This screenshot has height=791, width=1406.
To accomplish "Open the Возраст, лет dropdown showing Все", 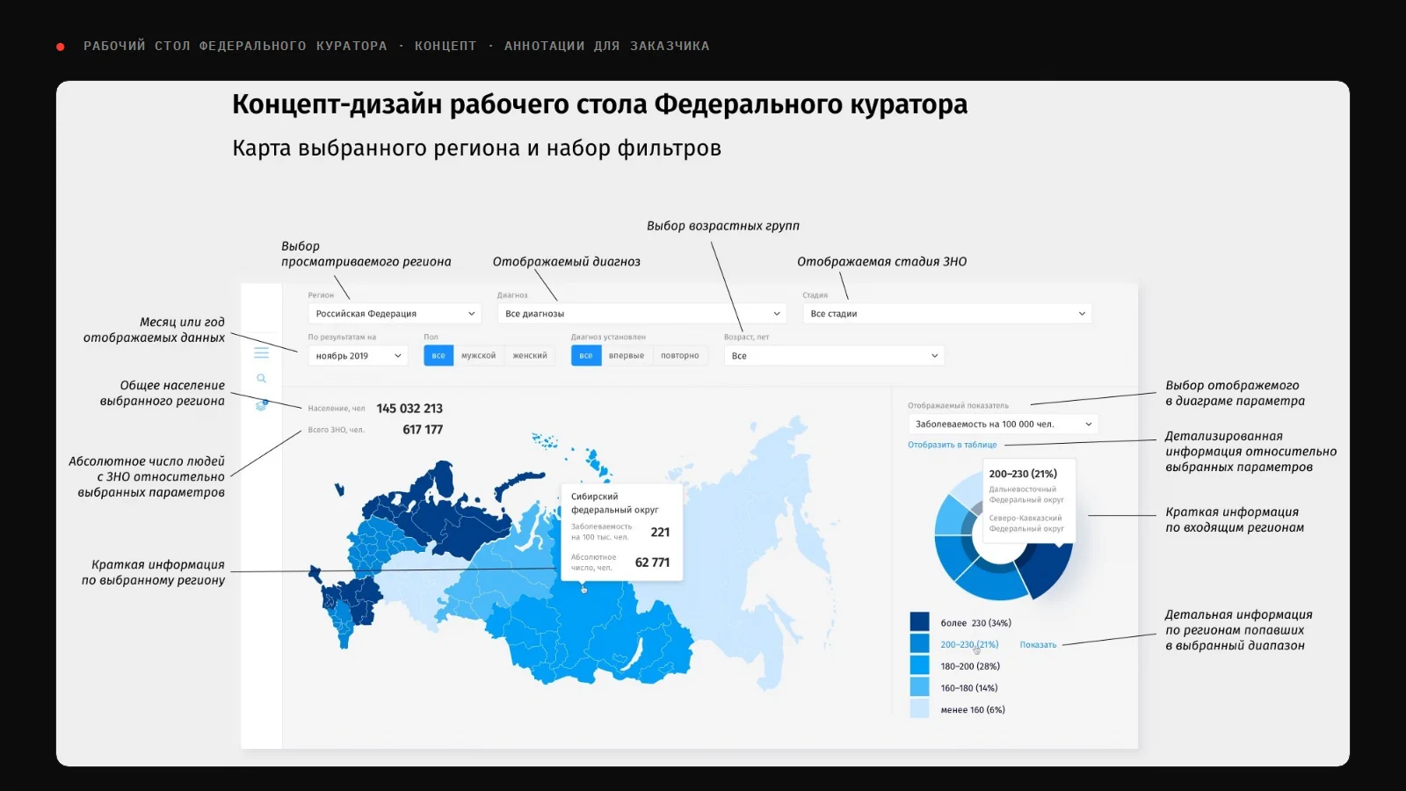I will pyautogui.click(x=835, y=356).
